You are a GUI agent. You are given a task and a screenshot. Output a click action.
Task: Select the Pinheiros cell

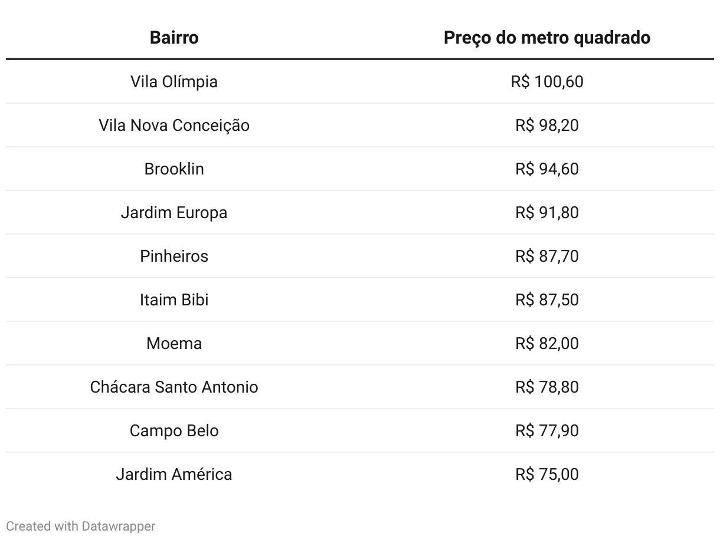tap(174, 256)
